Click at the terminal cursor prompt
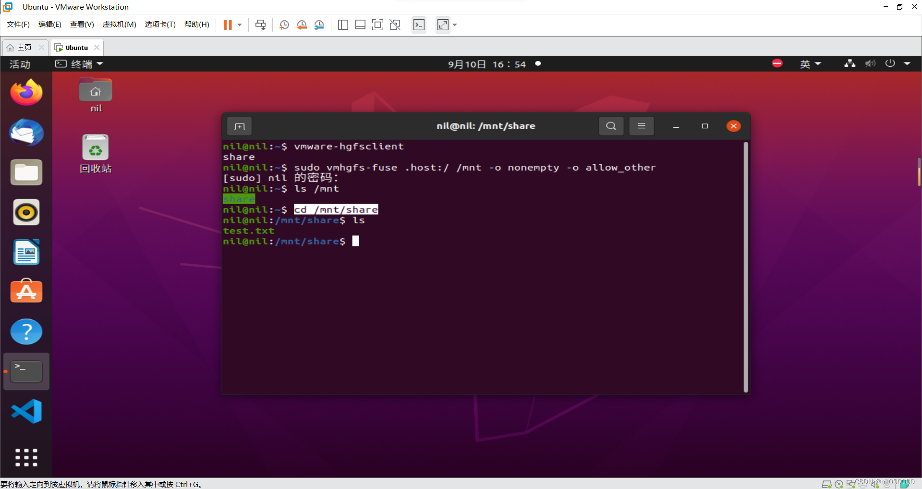This screenshot has height=489, width=922. click(355, 241)
